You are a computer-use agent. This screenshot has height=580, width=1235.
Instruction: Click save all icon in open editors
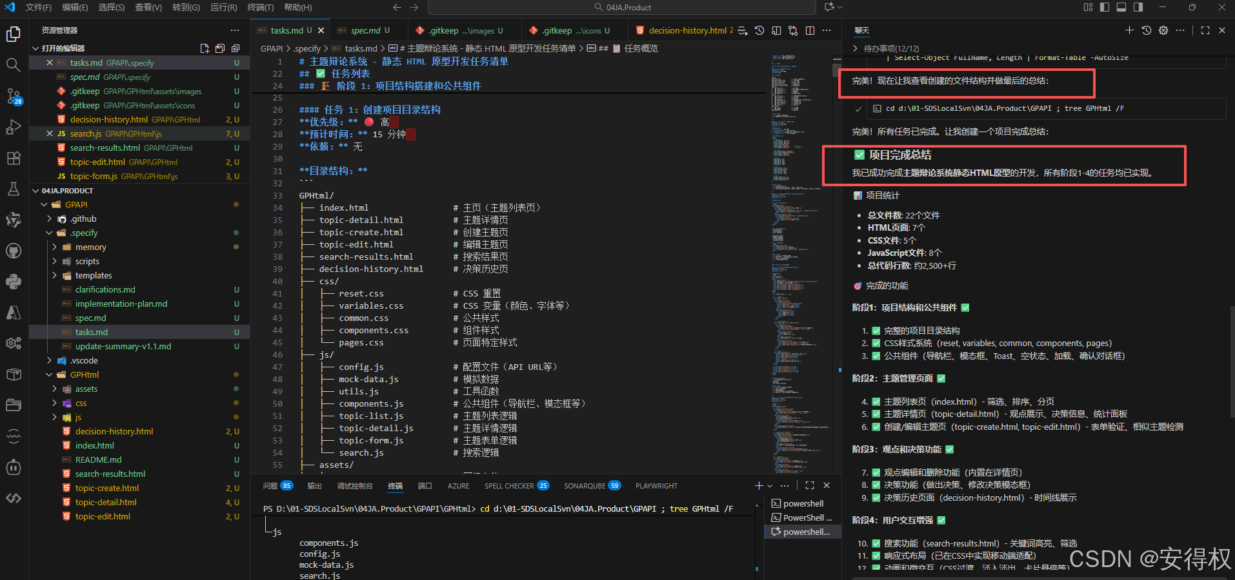click(x=220, y=48)
